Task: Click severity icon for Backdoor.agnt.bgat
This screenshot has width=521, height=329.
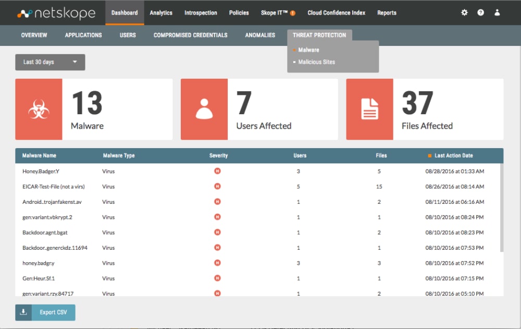Action: tap(217, 233)
